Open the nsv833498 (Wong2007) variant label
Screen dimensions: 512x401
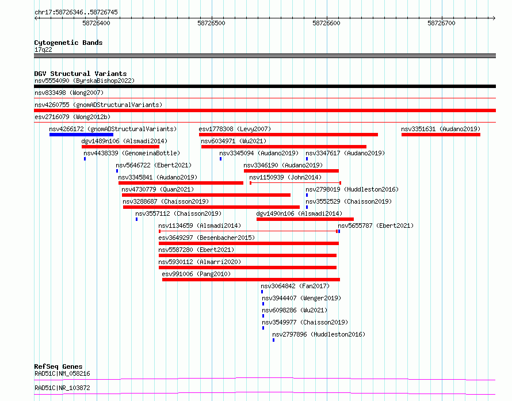coord(69,93)
